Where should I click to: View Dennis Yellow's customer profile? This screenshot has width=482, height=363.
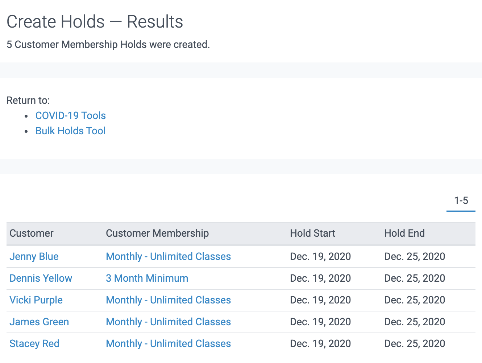point(41,278)
